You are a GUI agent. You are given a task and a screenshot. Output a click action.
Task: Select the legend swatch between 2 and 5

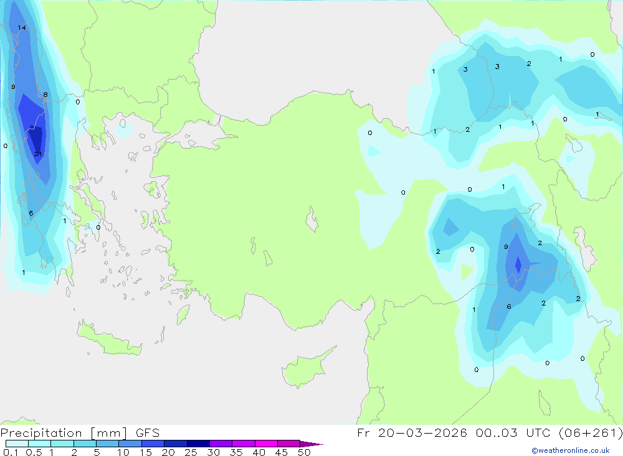click(x=85, y=444)
